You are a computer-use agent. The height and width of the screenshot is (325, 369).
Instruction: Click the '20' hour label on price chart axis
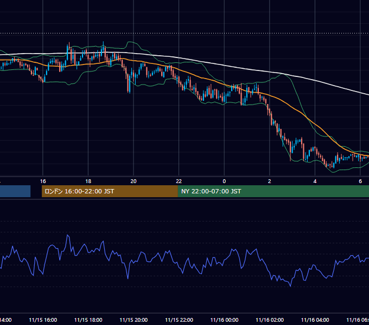133,181
